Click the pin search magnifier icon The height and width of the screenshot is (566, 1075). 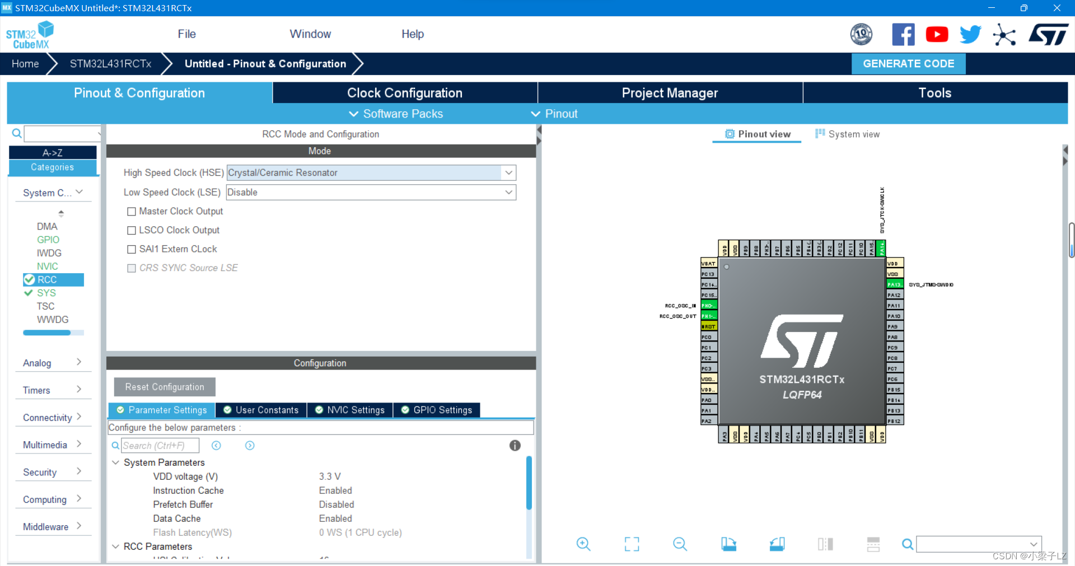tap(908, 544)
